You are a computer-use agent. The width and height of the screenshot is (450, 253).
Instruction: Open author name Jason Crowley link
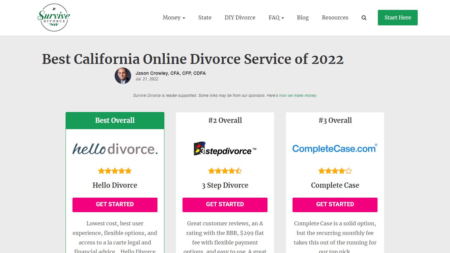tap(171, 73)
